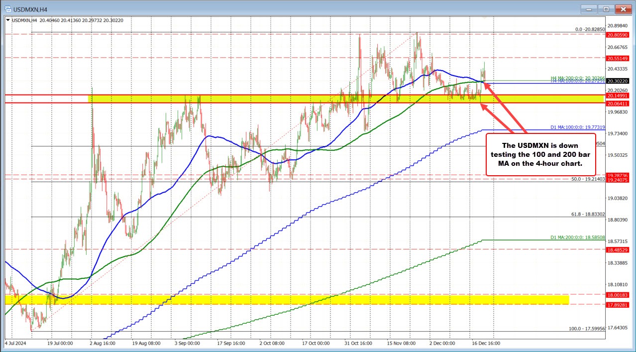
Task: Click price scale value 17.64305
Action: 619,328
